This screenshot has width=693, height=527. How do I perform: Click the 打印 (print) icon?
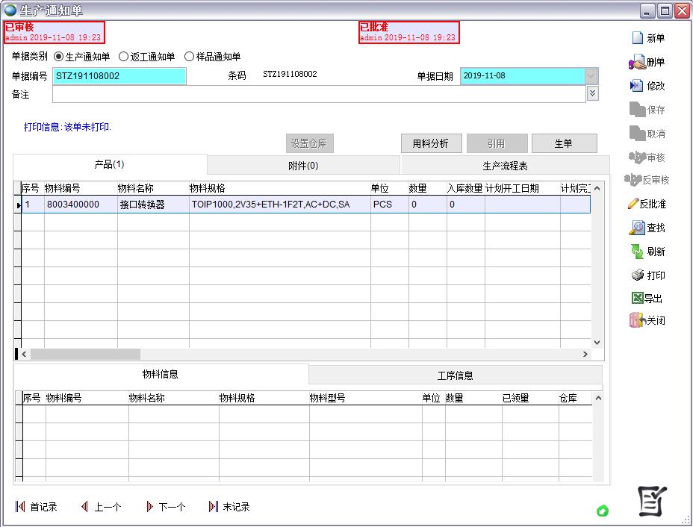coord(637,275)
